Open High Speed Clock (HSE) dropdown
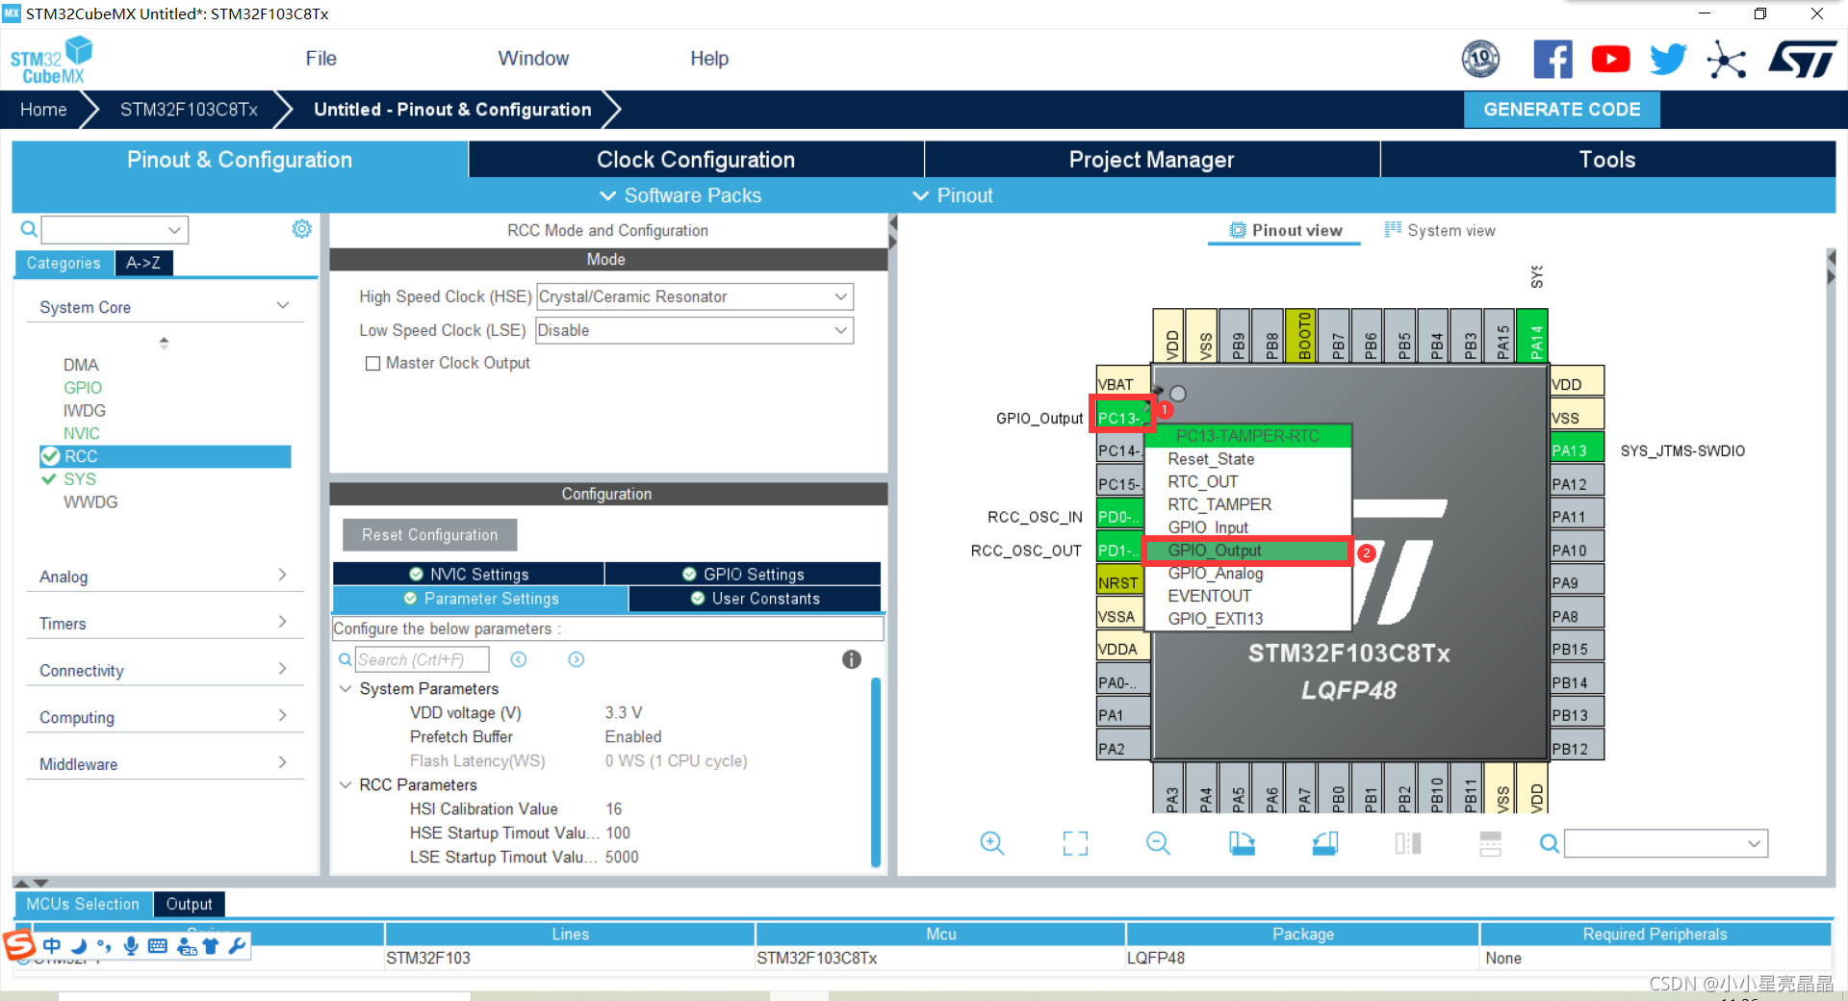 coord(694,297)
